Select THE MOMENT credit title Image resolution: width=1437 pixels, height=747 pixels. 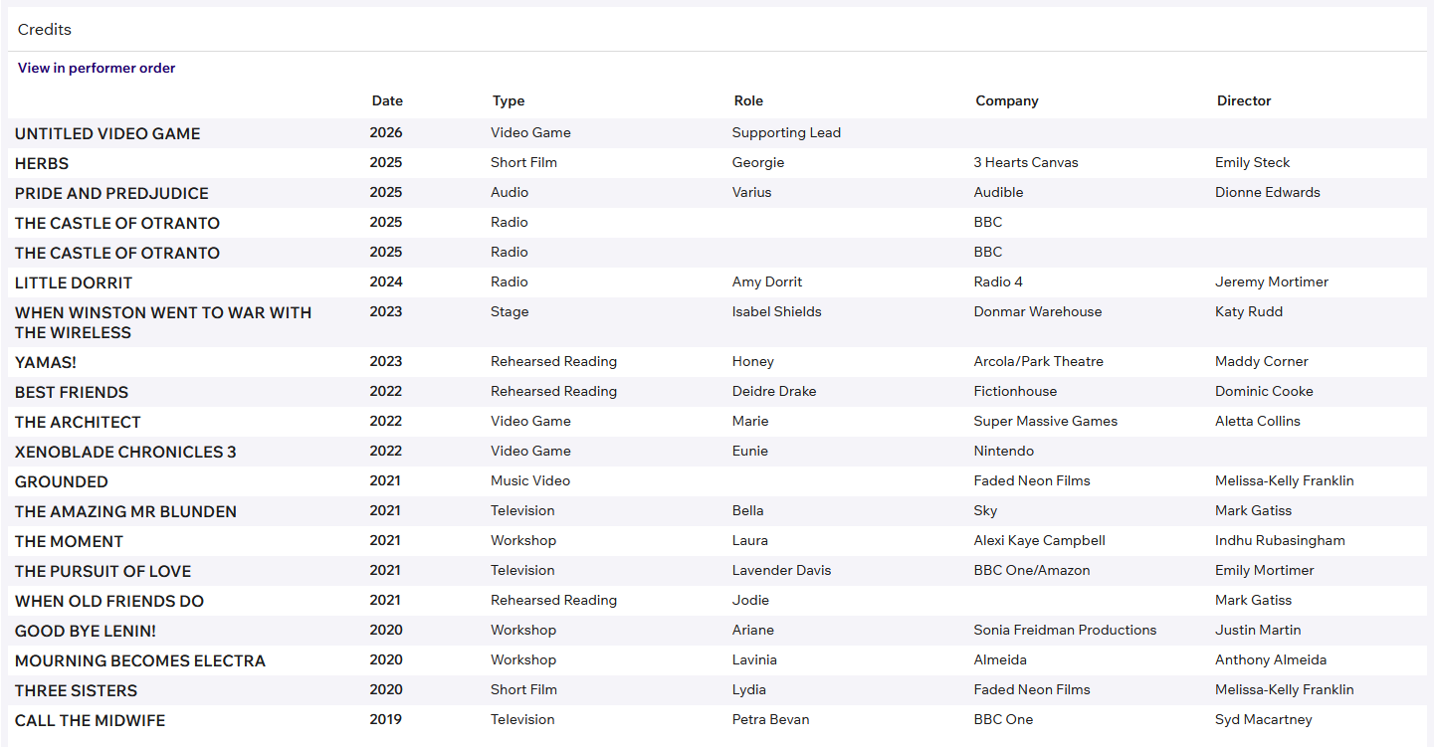point(69,541)
